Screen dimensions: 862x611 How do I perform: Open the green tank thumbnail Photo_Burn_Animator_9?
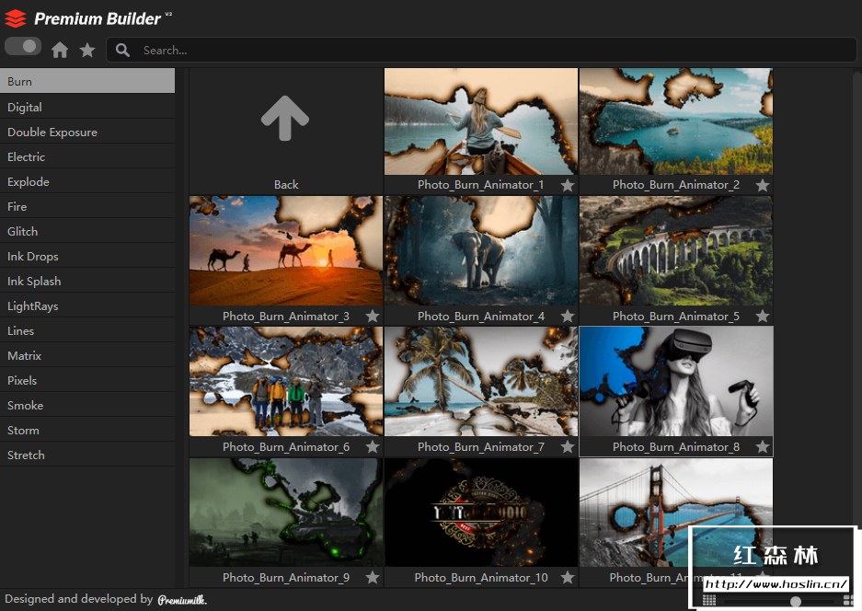286,512
